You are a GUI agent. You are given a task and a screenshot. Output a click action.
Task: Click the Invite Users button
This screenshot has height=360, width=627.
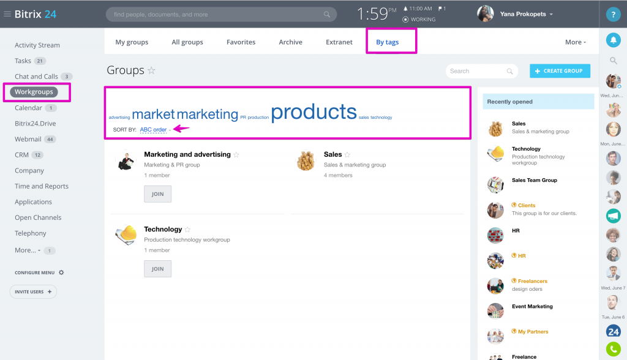click(x=33, y=291)
